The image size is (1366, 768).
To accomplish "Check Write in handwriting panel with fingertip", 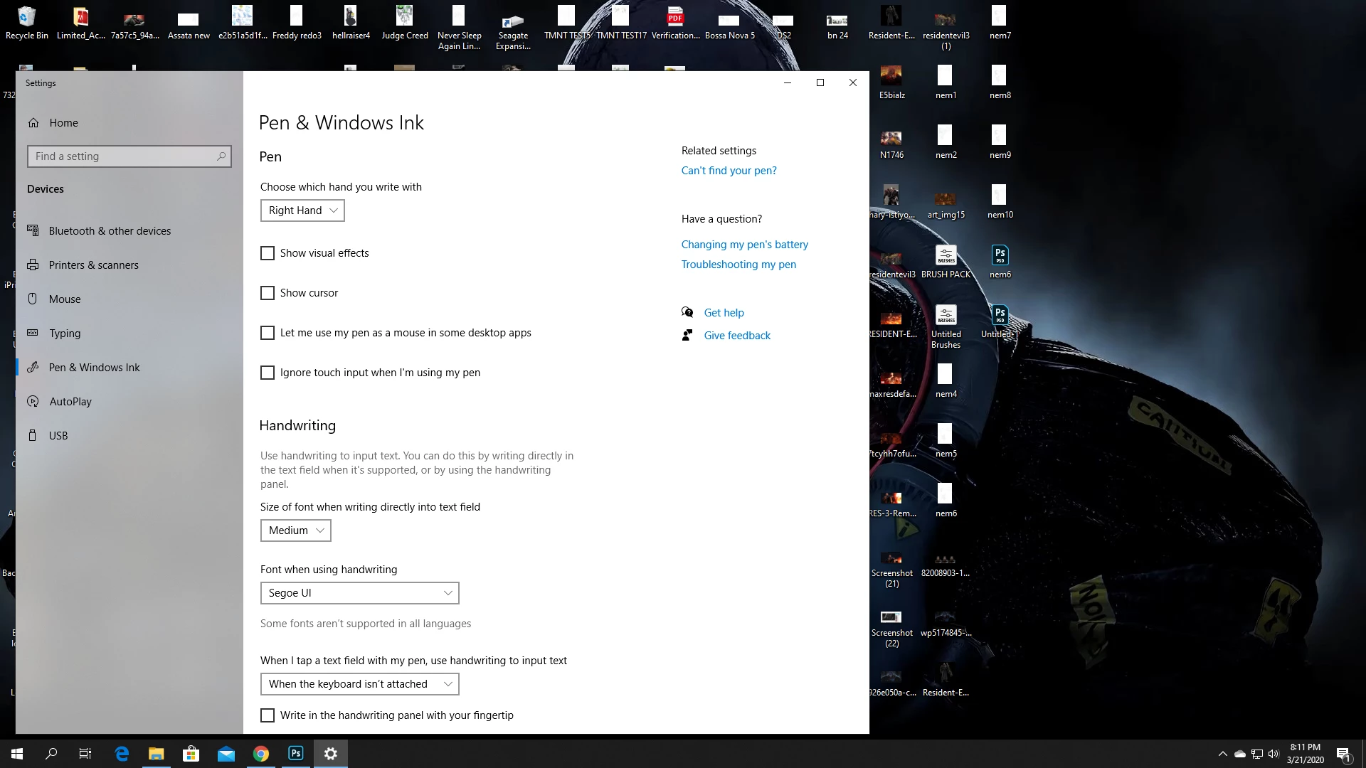I will (268, 715).
